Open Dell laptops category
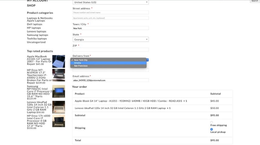 tap(34, 24)
